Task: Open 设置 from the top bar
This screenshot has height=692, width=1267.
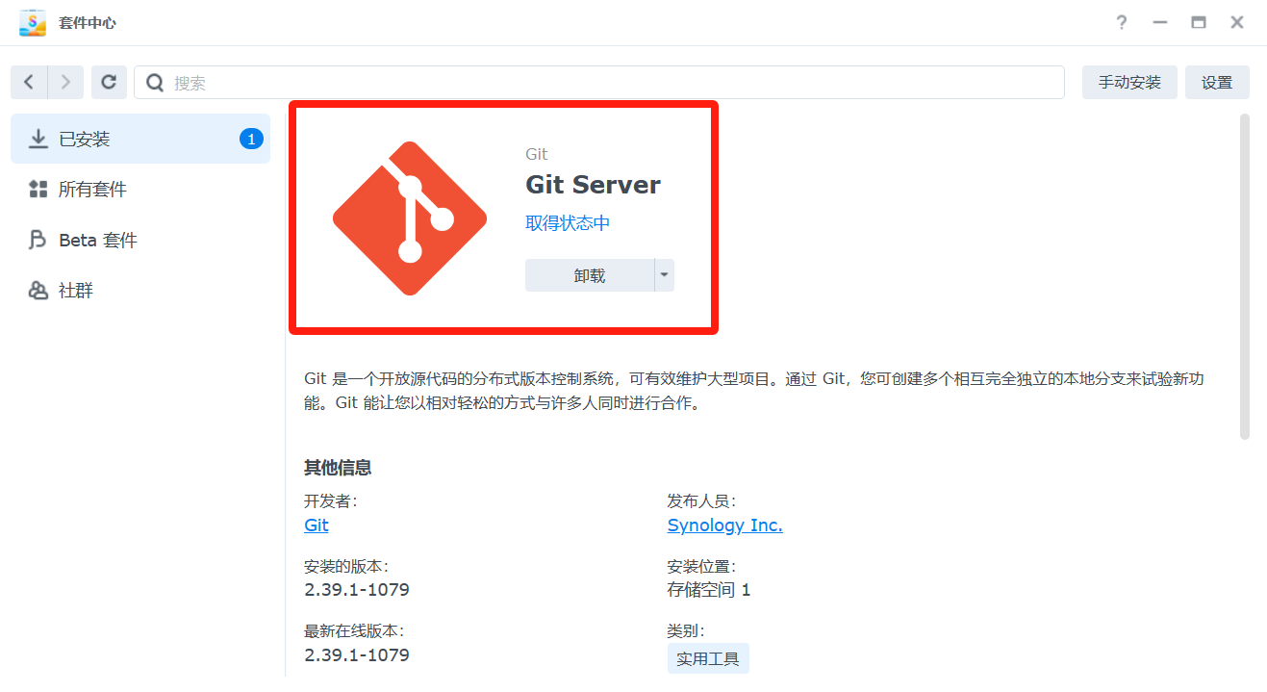Action: [1217, 83]
